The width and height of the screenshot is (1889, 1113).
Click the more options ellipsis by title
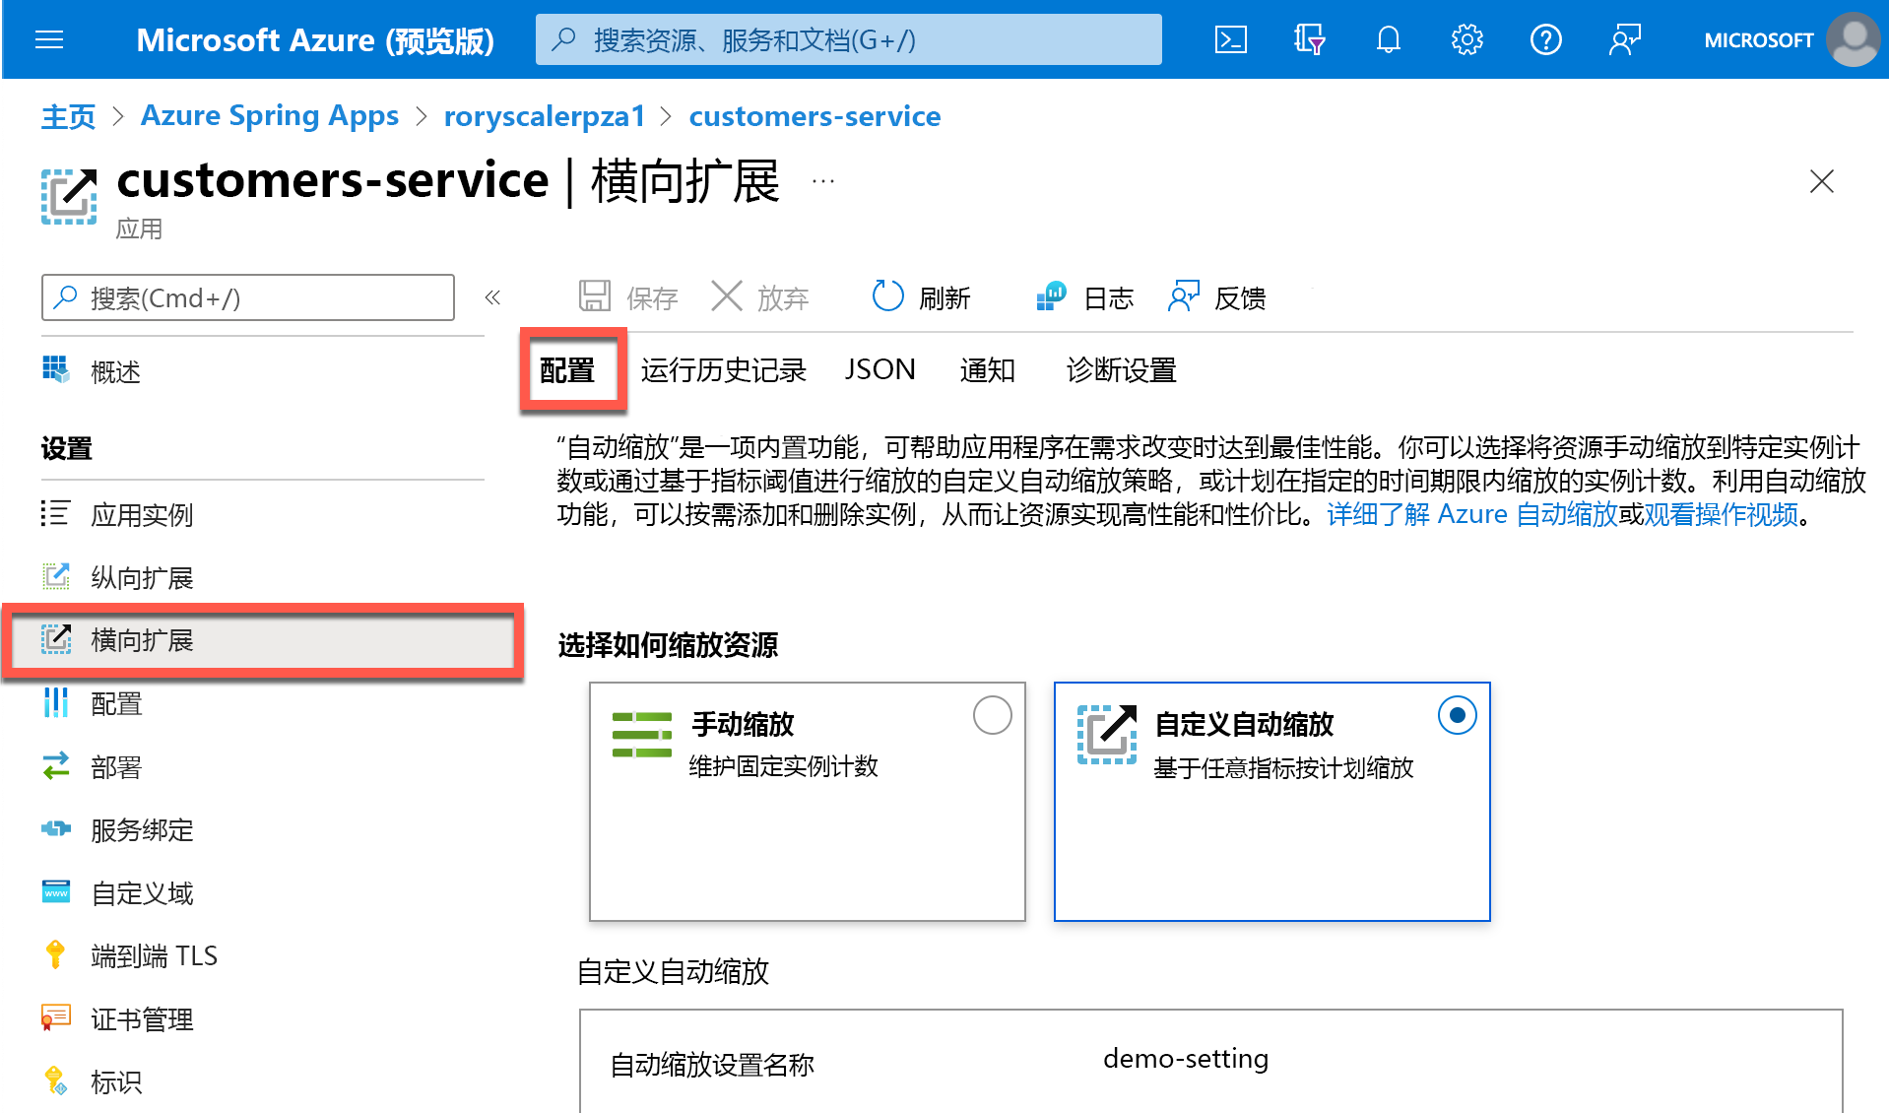click(823, 181)
